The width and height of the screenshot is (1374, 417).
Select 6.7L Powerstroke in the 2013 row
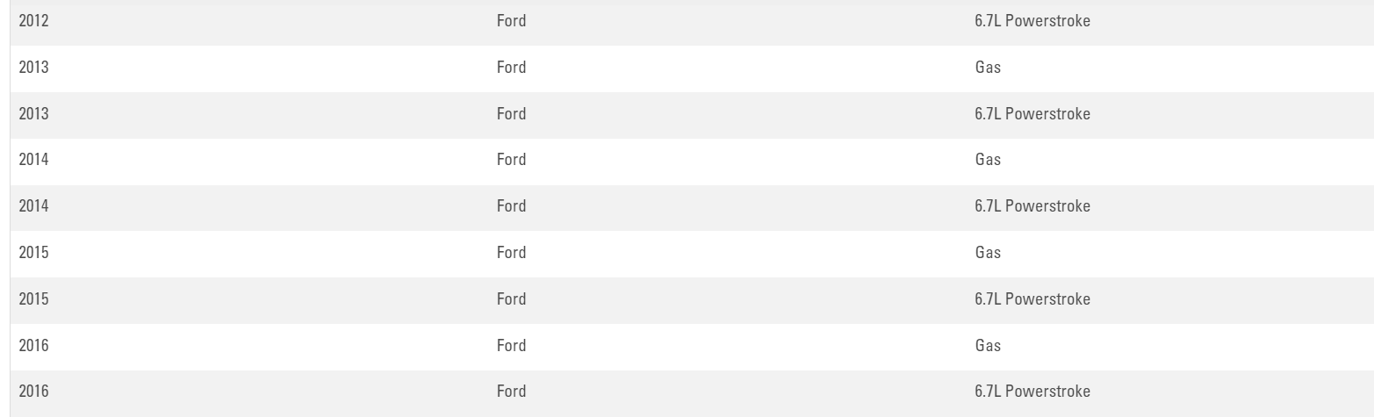click(1032, 114)
